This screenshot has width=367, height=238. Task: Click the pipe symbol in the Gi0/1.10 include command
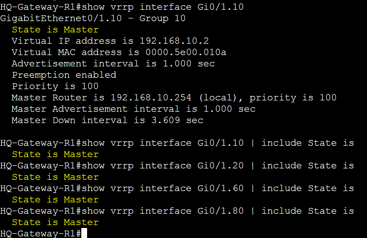click(x=253, y=143)
